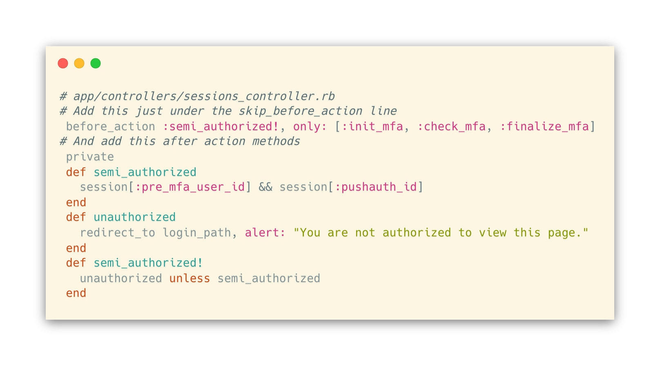Select the :semi_authorized! symbol in before_action
This screenshot has width=660, height=365.
tap(221, 127)
